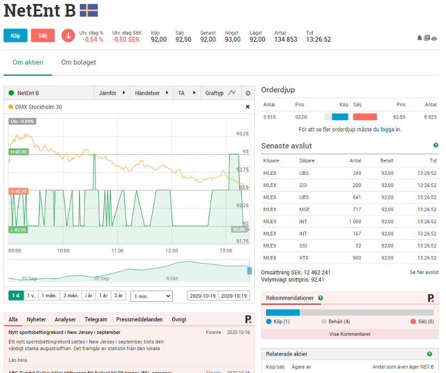The image size is (446, 373).
Task: Click the red Sälj sell button
Action: [x=43, y=36]
